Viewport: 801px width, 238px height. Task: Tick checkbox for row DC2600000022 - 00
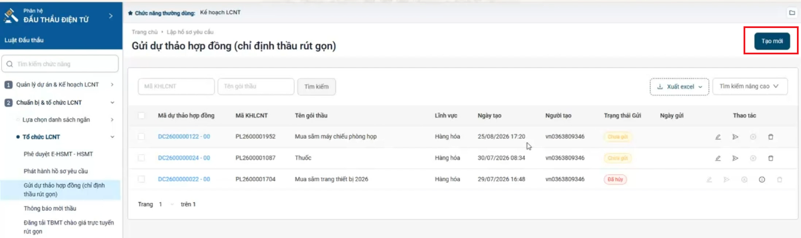click(x=141, y=179)
